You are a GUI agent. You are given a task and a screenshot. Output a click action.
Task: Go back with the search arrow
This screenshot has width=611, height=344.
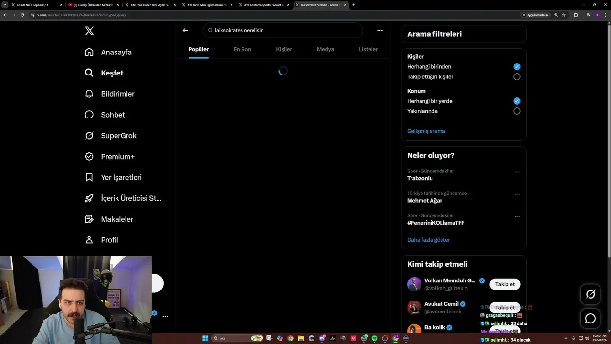point(185,30)
